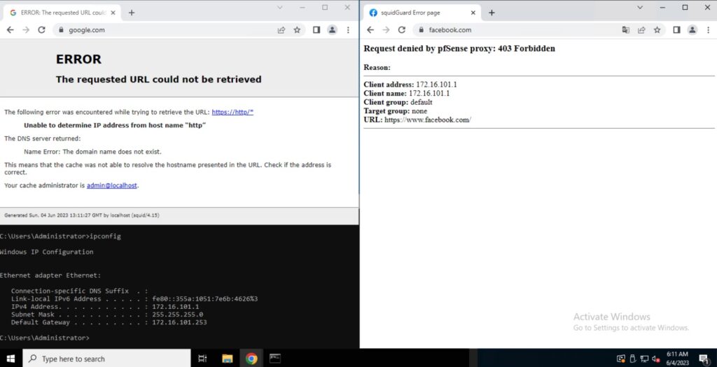
Task: Open Chrome menu in facebook.com window
Action: pos(709,29)
